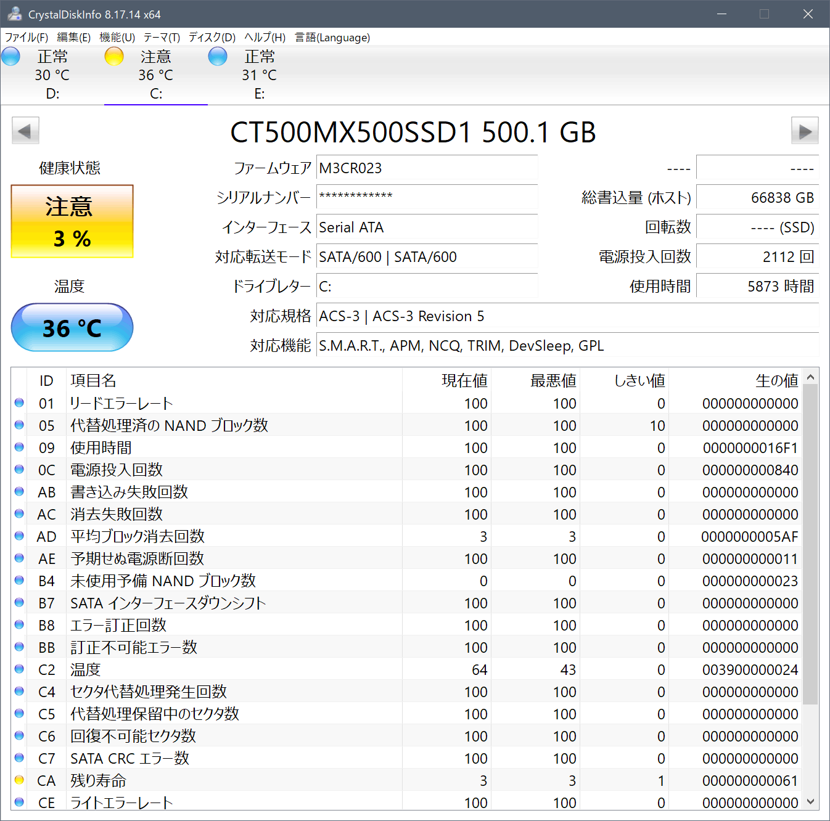Select the 残り寿命 attribute row
The image size is (830, 821).
point(407,780)
